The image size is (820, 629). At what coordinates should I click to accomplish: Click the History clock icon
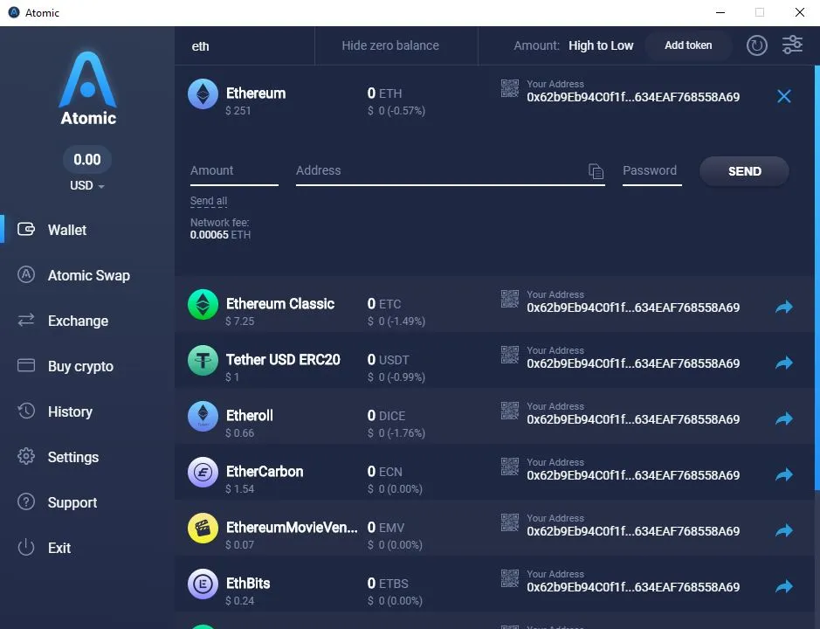coord(26,411)
